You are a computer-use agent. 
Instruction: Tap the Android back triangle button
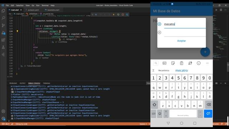[168, 123]
